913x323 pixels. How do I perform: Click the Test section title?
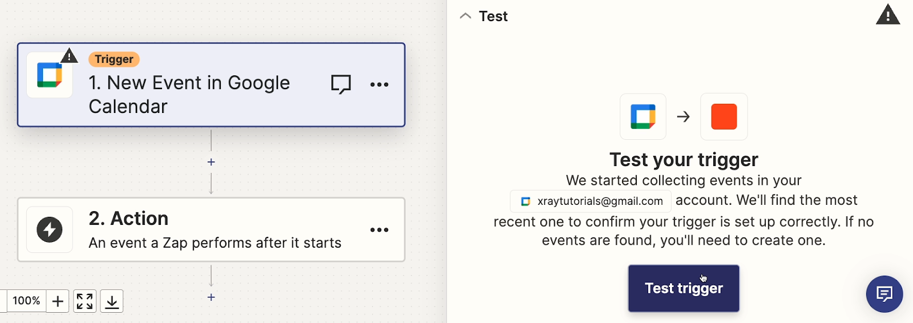tap(493, 16)
